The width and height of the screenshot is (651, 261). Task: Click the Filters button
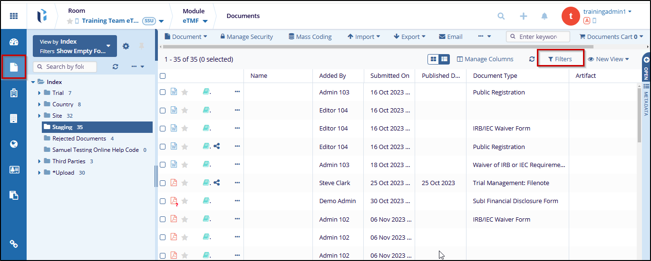[x=560, y=59]
